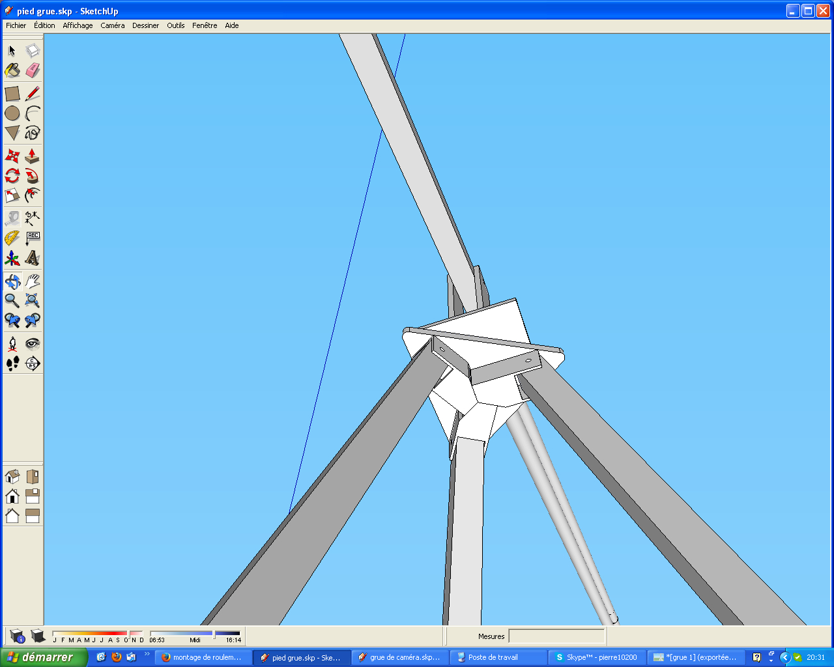Select the Position Camera tool
834x667 pixels.
tap(12, 343)
